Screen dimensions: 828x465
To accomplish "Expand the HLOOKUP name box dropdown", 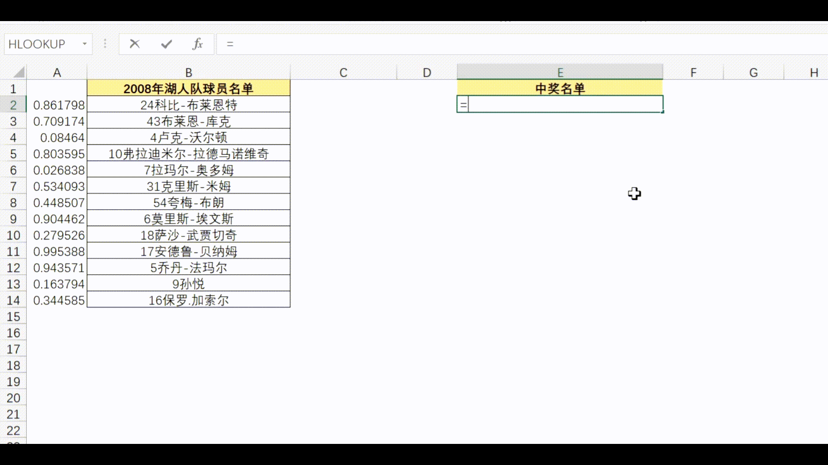I will click(85, 44).
